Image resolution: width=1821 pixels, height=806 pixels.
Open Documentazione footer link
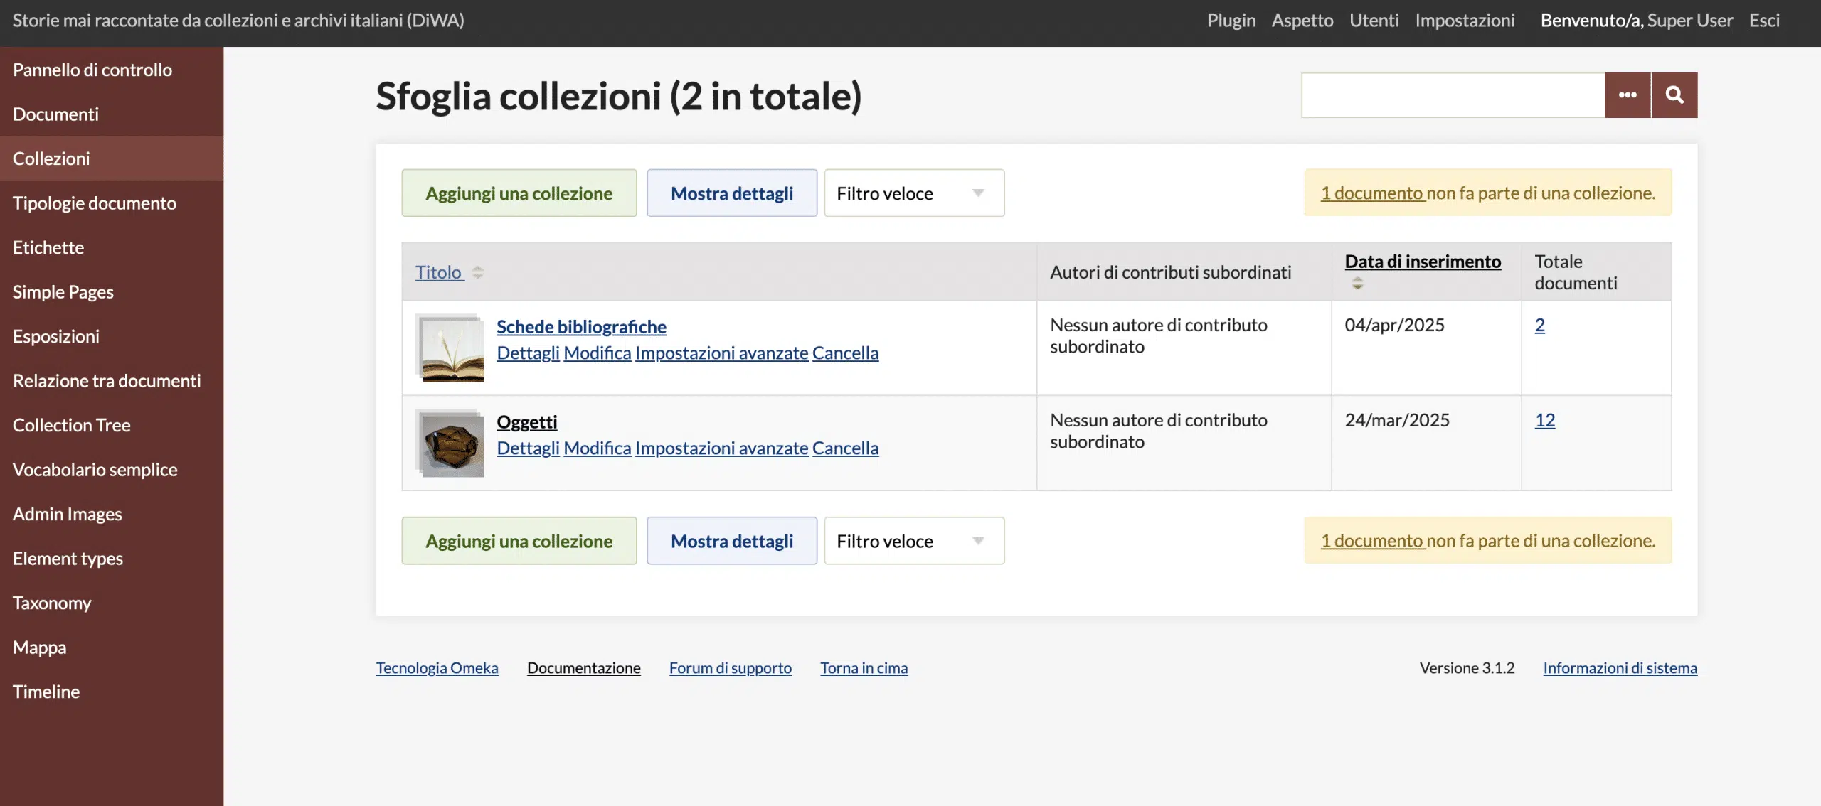pos(584,668)
